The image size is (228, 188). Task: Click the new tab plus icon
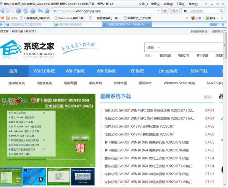pyautogui.click(x=1, y=24)
